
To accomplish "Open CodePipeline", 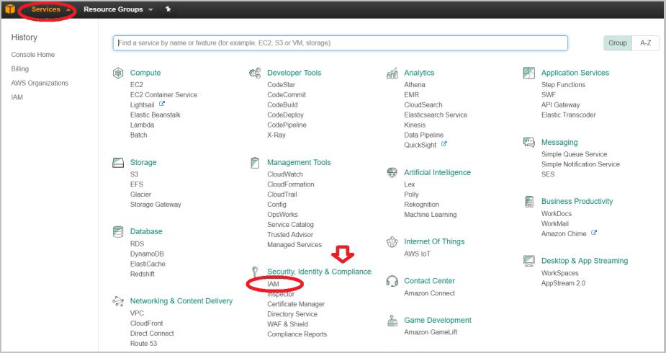I will click(287, 125).
